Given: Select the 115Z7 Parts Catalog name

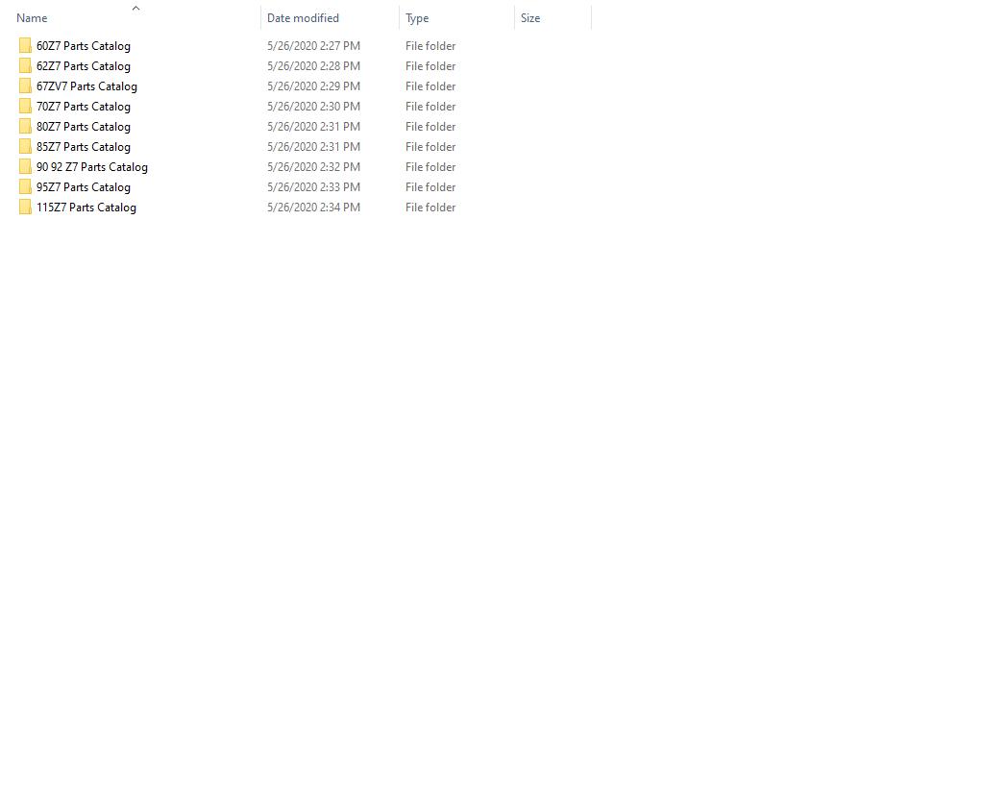Looking at the screenshot, I should (x=86, y=208).
